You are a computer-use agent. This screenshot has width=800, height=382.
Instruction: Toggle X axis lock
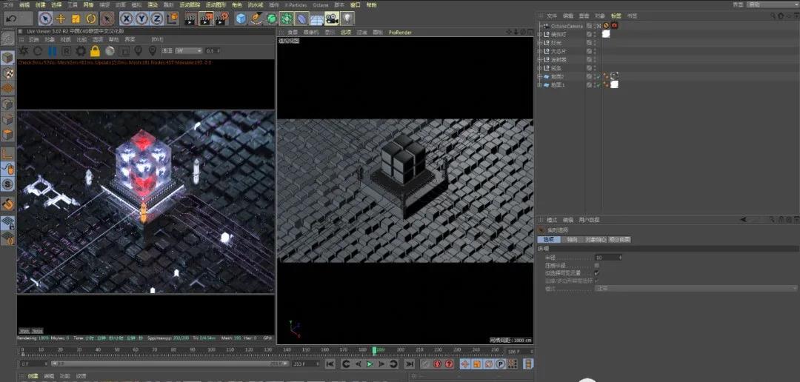[x=127, y=19]
